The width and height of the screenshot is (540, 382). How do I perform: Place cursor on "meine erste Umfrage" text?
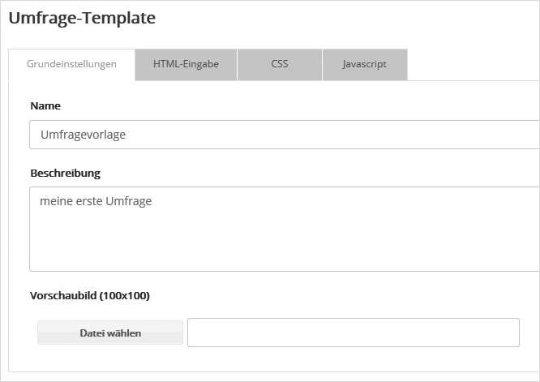click(95, 200)
